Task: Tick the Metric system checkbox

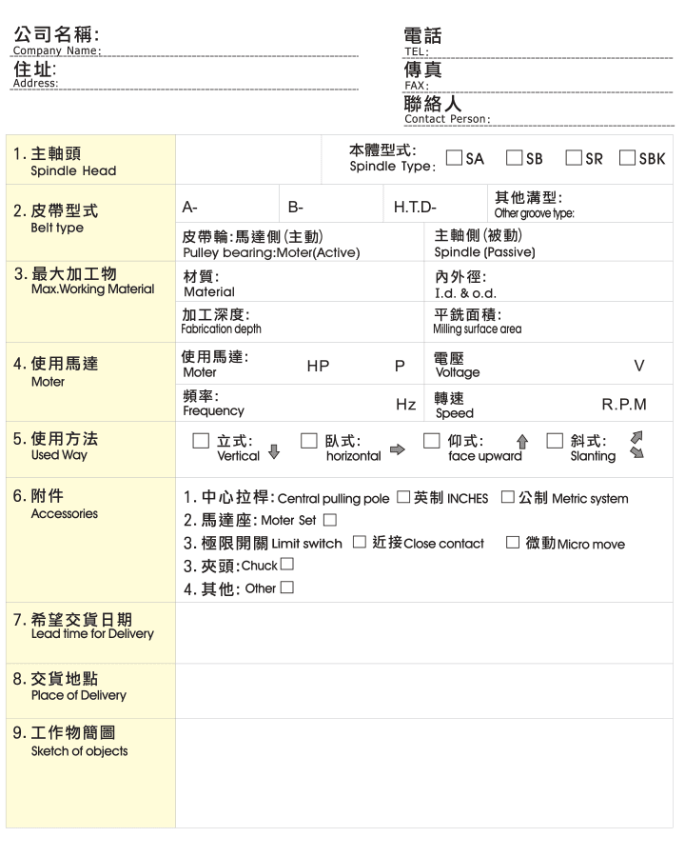Action: point(507,497)
